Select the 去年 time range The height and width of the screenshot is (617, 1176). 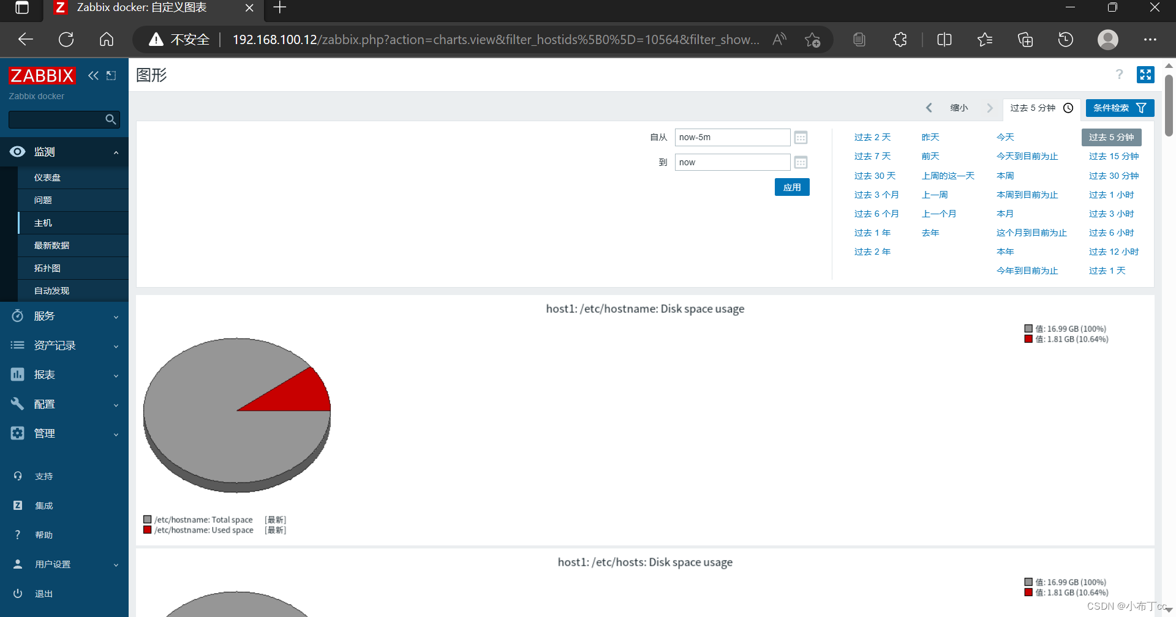tap(930, 233)
